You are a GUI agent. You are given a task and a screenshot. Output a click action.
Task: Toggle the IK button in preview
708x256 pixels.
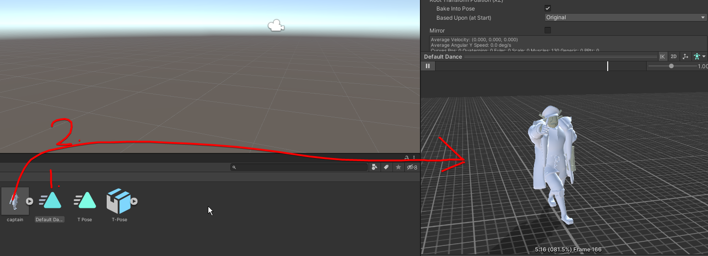(662, 57)
